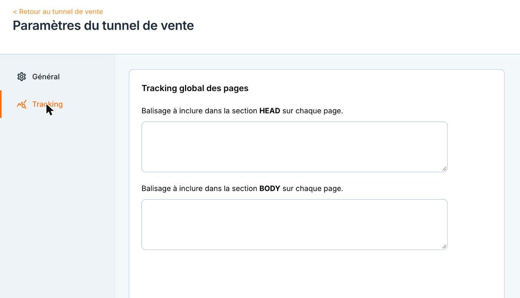Click the Tracking global des pages heading

pos(195,88)
